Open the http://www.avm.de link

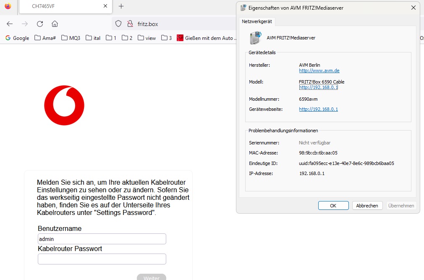[x=319, y=71]
